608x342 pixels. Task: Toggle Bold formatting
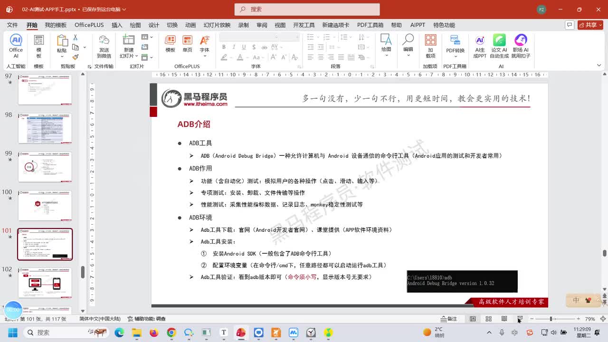click(x=223, y=47)
